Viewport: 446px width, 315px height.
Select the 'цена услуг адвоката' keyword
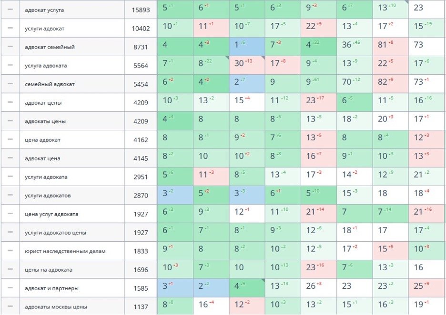pos(51,214)
